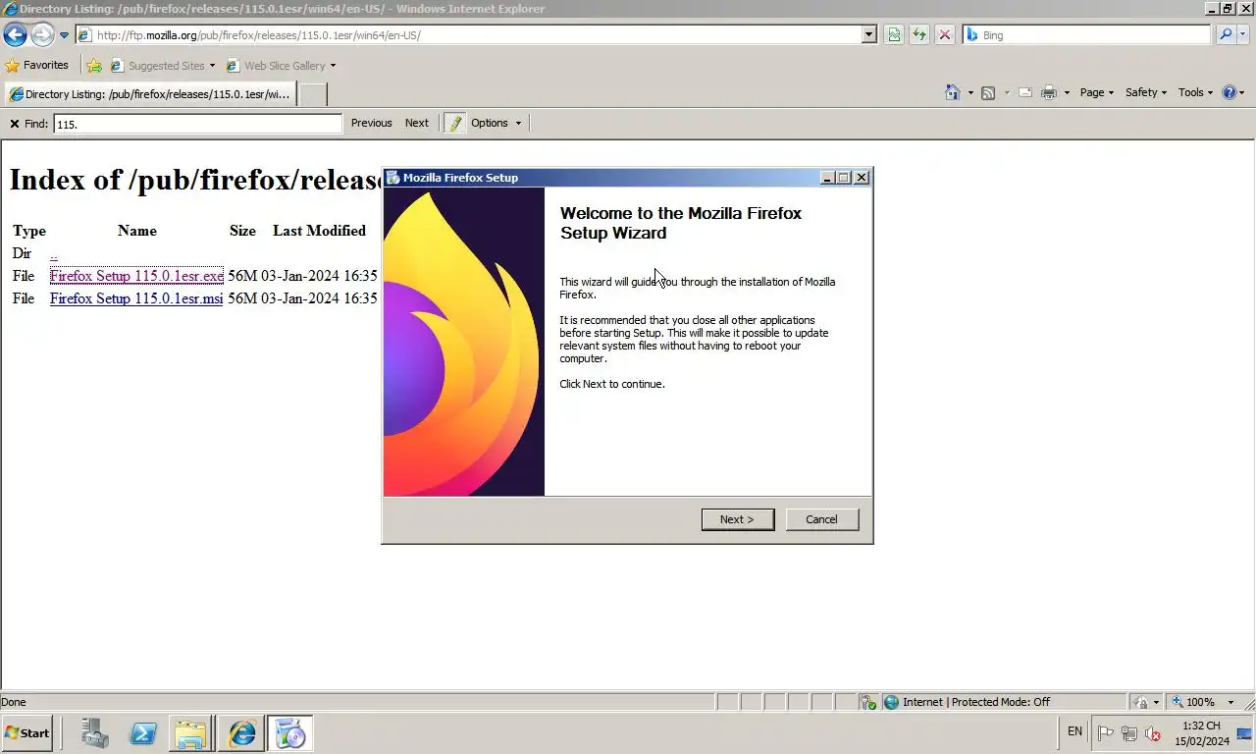Open the Find bar Options dropdown
The image size is (1256, 754).
coord(496,123)
